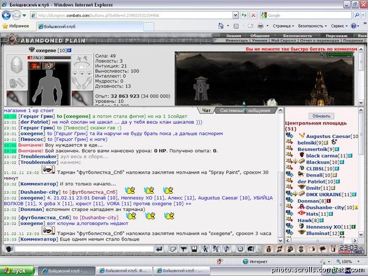Screen dimensions: 368x276
Task: Open the Отчет о переводах link
Action: [320, 40]
